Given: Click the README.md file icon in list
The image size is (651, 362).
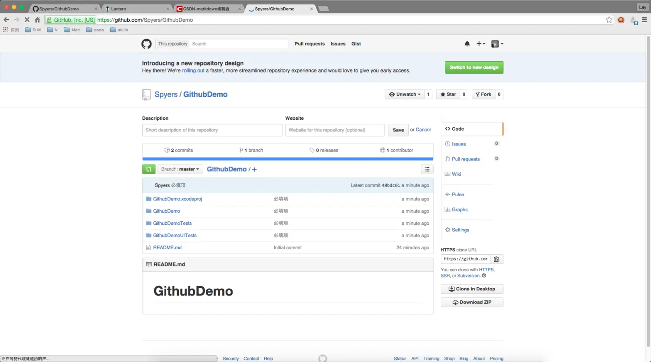Looking at the screenshot, I should point(149,247).
